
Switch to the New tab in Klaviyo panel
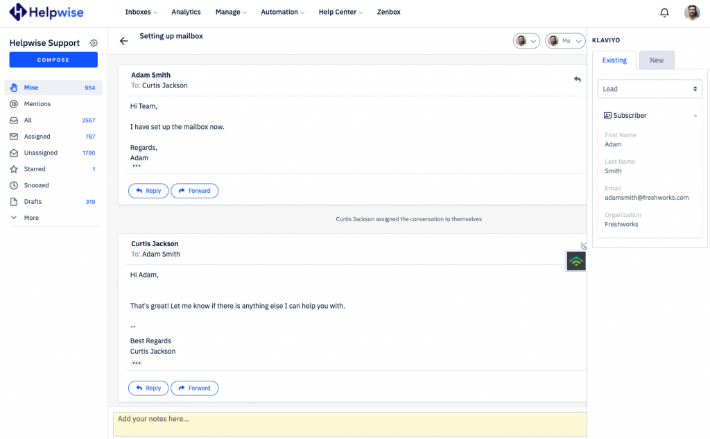656,60
